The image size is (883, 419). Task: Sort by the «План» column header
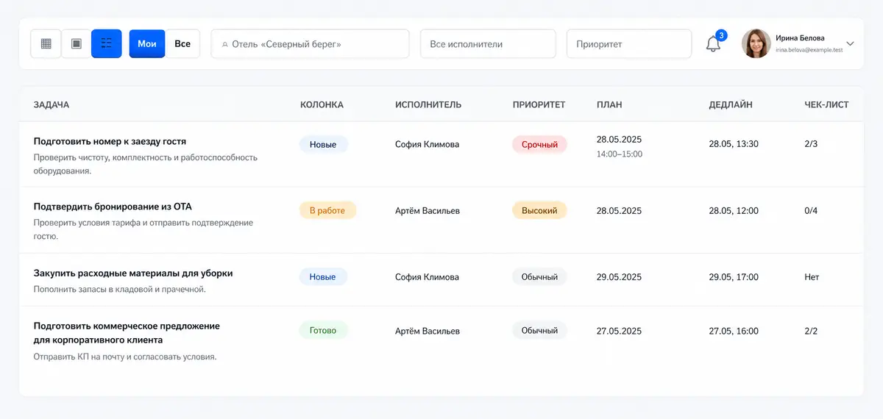pos(609,104)
